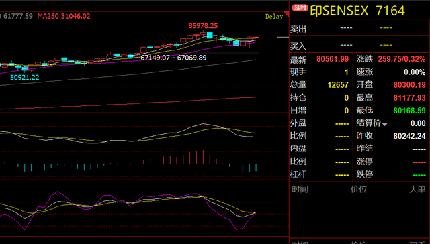
Task: Select the large cyan candle at peak
Action: point(210,35)
